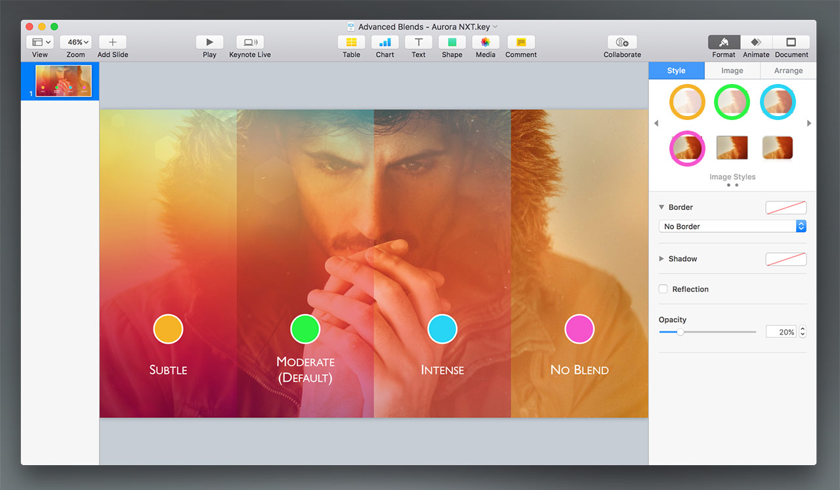
Task: Click the Chart icon in the toolbar
Action: pos(385,43)
